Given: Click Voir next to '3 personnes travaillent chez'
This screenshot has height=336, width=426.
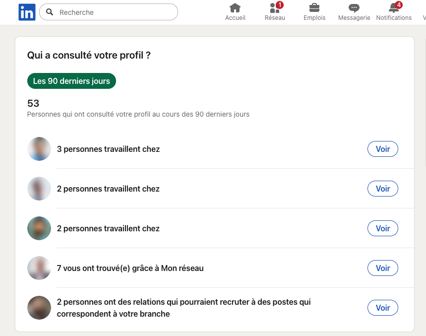Looking at the screenshot, I should click(x=382, y=148).
